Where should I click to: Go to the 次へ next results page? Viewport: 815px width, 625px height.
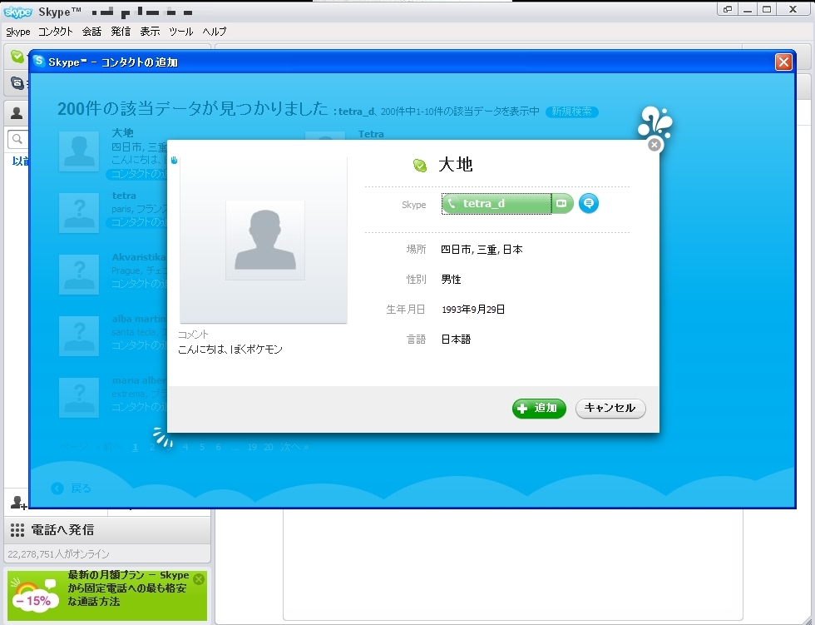[294, 447]
